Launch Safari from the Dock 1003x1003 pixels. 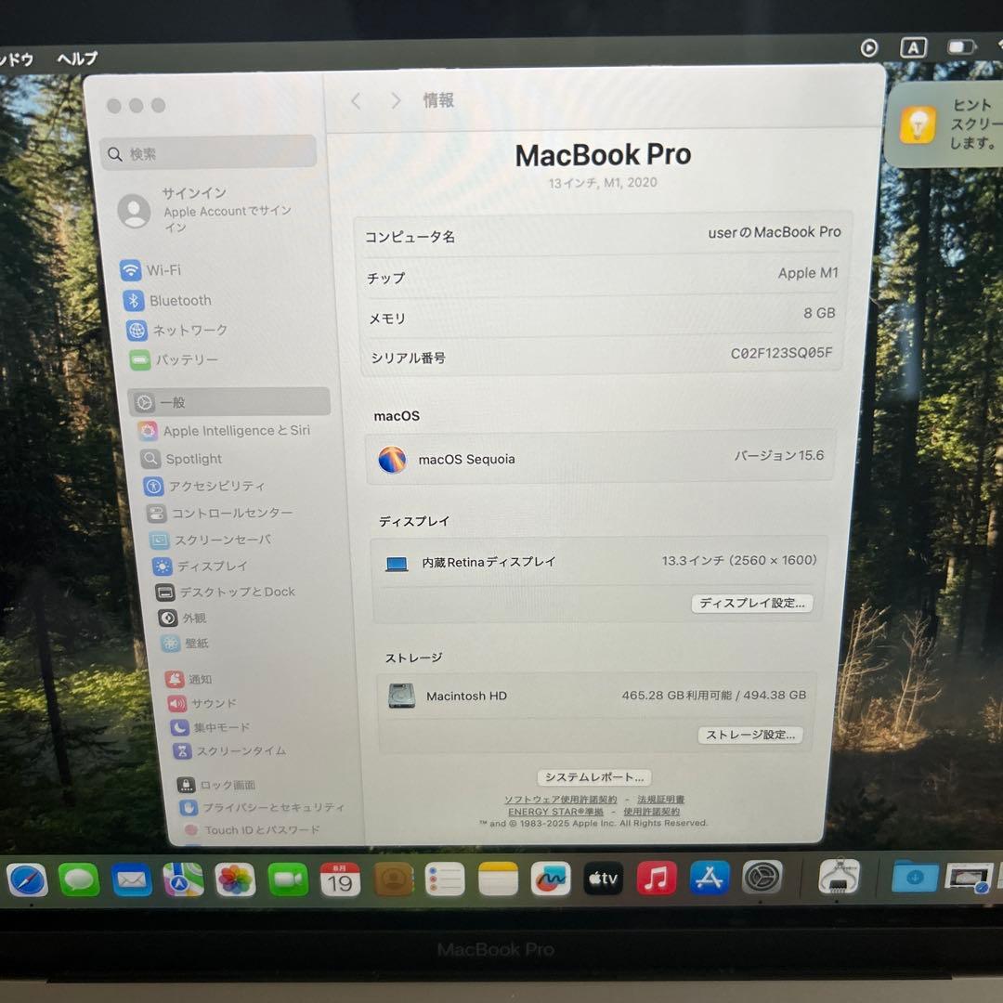click(x=28, y=880)
